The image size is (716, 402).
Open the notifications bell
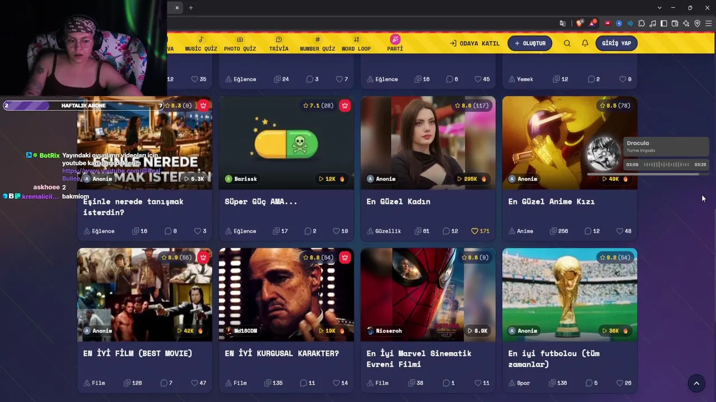point(585,43)
